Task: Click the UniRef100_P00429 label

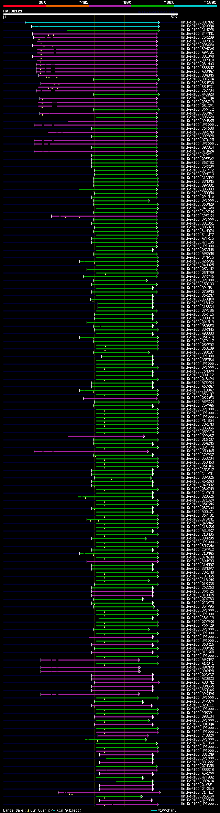Action: click(197, 626)
